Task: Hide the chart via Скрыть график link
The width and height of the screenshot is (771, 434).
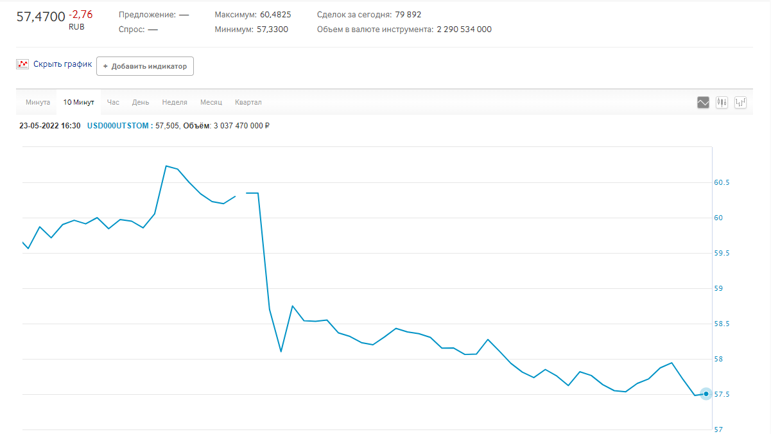Action: tap(62, 64)
